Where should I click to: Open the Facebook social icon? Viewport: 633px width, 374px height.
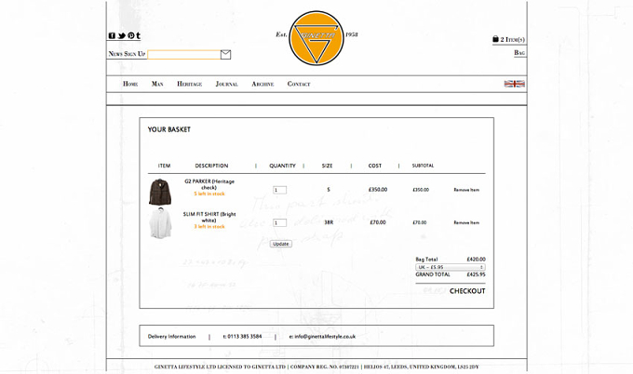[112, 35]
